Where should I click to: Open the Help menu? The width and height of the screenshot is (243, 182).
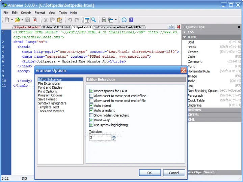[73, 13]
